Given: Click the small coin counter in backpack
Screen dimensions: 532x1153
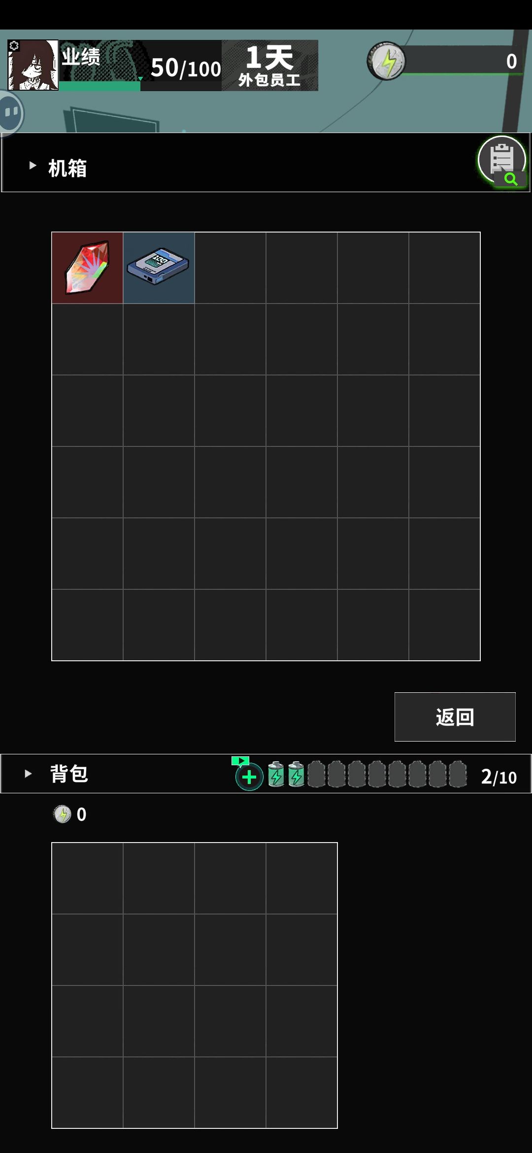Looking at the screenshot, I should tap(69, 814).
